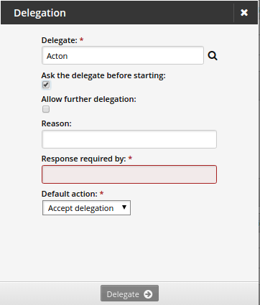This screenshot has height=305, width=260.
Task: Open the Default action dropdown
Action: [x=86, y=208]
